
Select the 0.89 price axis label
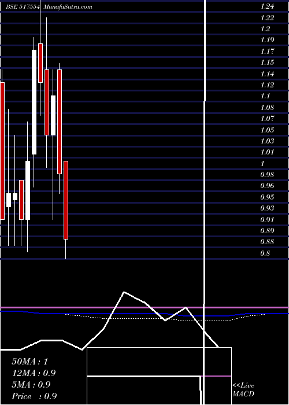[x=267, y=231]
